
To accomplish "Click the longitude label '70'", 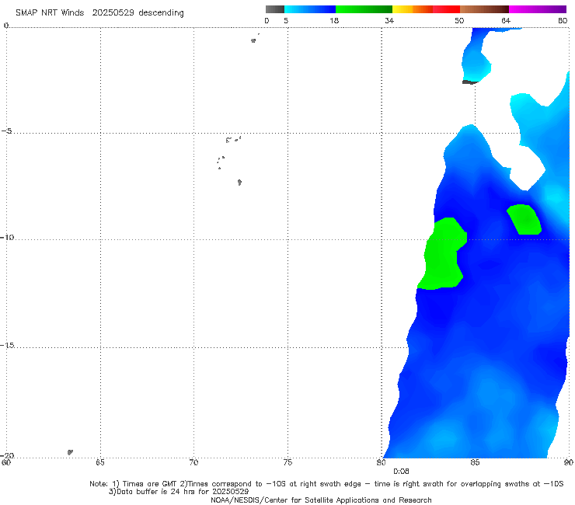I will coord(193,462).
